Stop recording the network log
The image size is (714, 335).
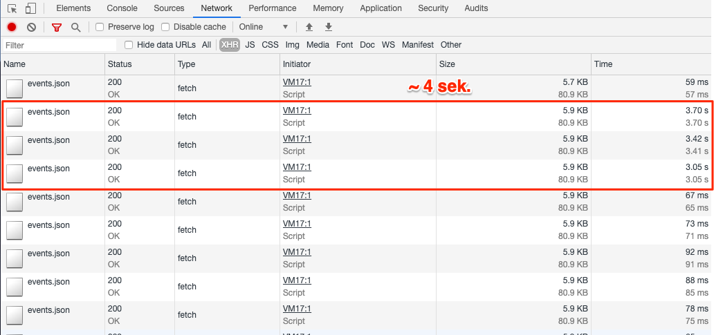point(12,27)
